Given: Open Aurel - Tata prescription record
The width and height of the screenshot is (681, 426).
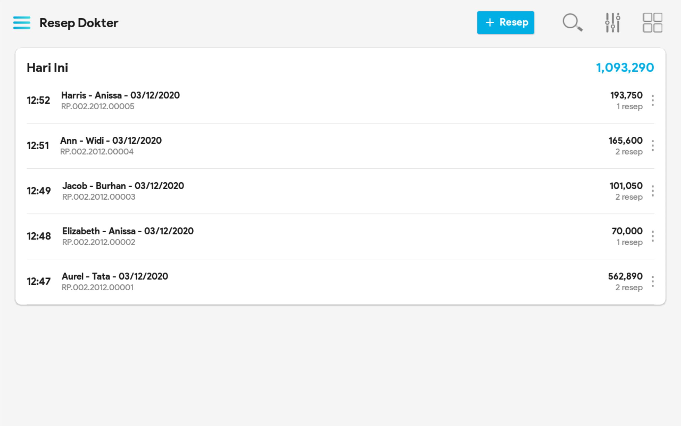Looking at the screenshot, I should 115,277.
